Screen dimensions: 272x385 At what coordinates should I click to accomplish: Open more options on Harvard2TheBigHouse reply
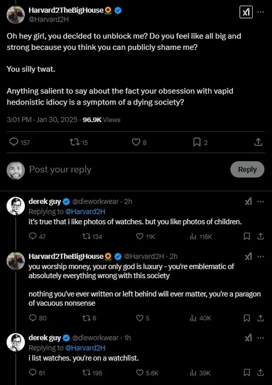point(261,257)
